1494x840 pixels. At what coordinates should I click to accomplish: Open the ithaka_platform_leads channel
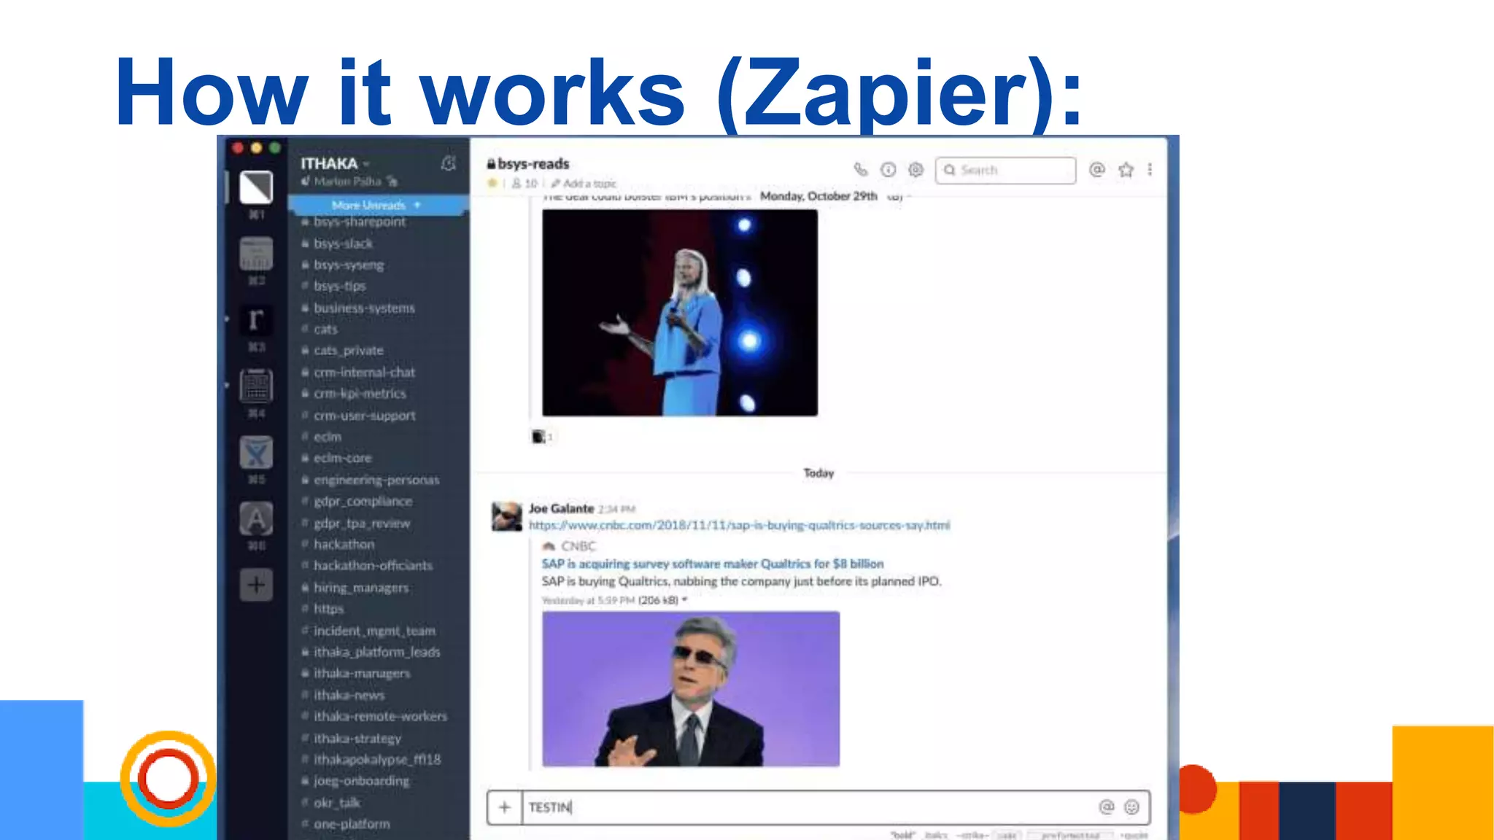pyautogui.click(x=376, y=651)
